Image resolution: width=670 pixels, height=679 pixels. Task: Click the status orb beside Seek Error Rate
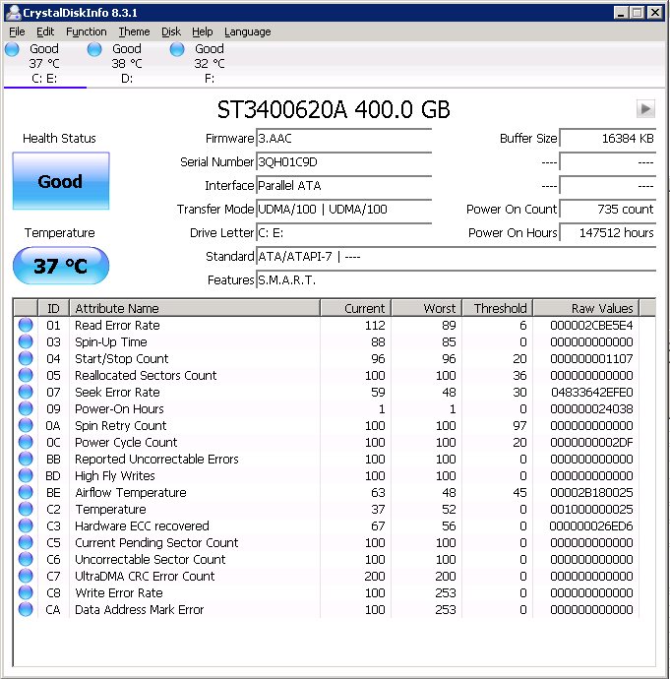[26, 392]
